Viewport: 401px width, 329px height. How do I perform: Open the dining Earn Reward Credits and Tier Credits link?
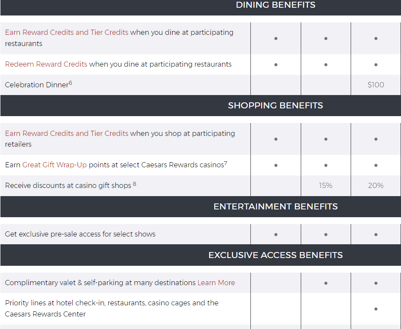coord(67,33)
